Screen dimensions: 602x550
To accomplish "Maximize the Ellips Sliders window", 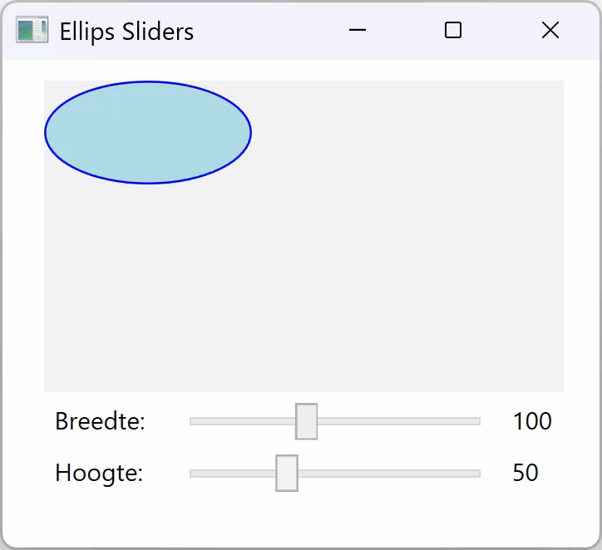I will tap(453, 31).
